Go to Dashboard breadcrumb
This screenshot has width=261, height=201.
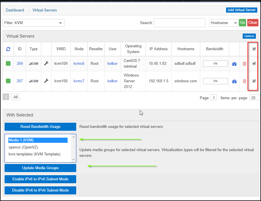click(x=15, y=10)
